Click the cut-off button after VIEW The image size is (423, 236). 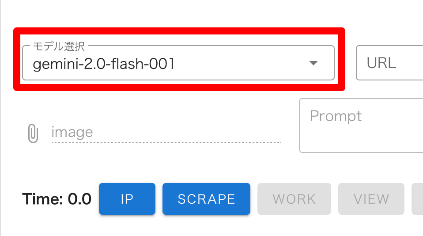point(418,199)
